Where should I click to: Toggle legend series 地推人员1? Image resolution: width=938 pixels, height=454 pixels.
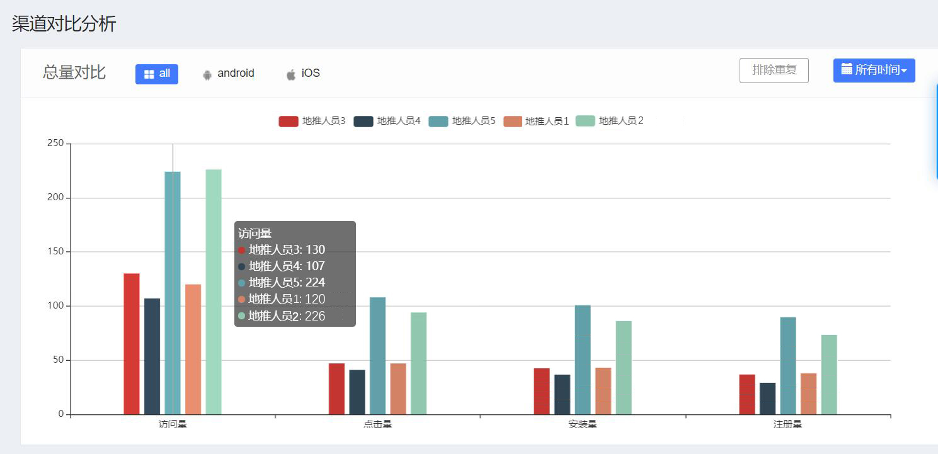tap(536, 121)
